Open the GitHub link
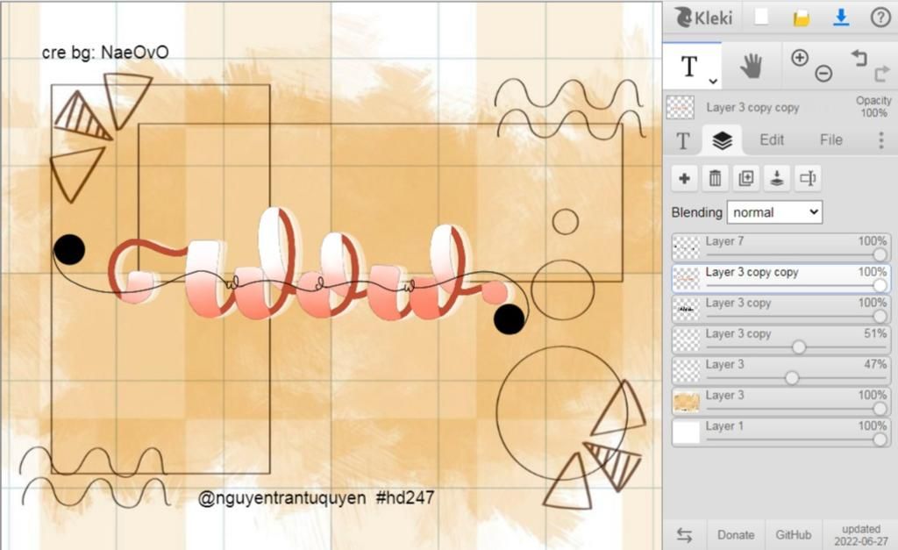This screenshot has height=550, width=898. tap(793, 535)
